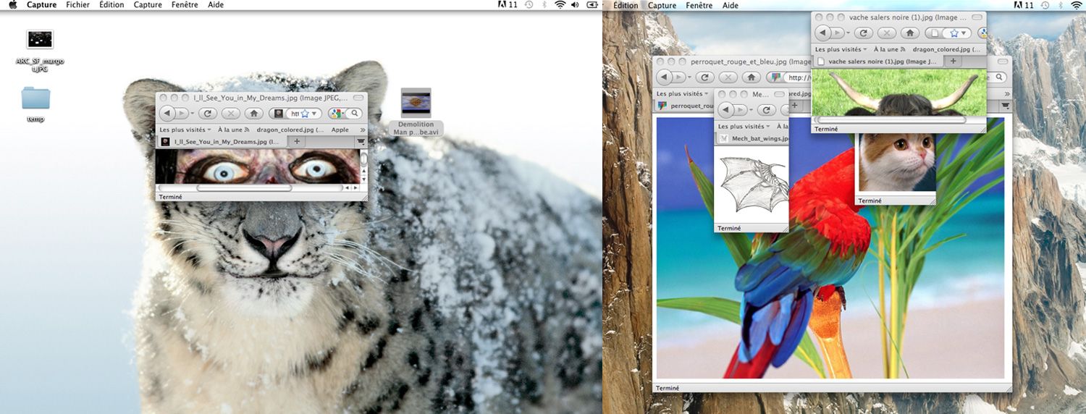Image resolution: width=1086 pixels, height=414 pixels.
Task: Toggle toolbar pill button in dreams window
Action: [358, 98]
